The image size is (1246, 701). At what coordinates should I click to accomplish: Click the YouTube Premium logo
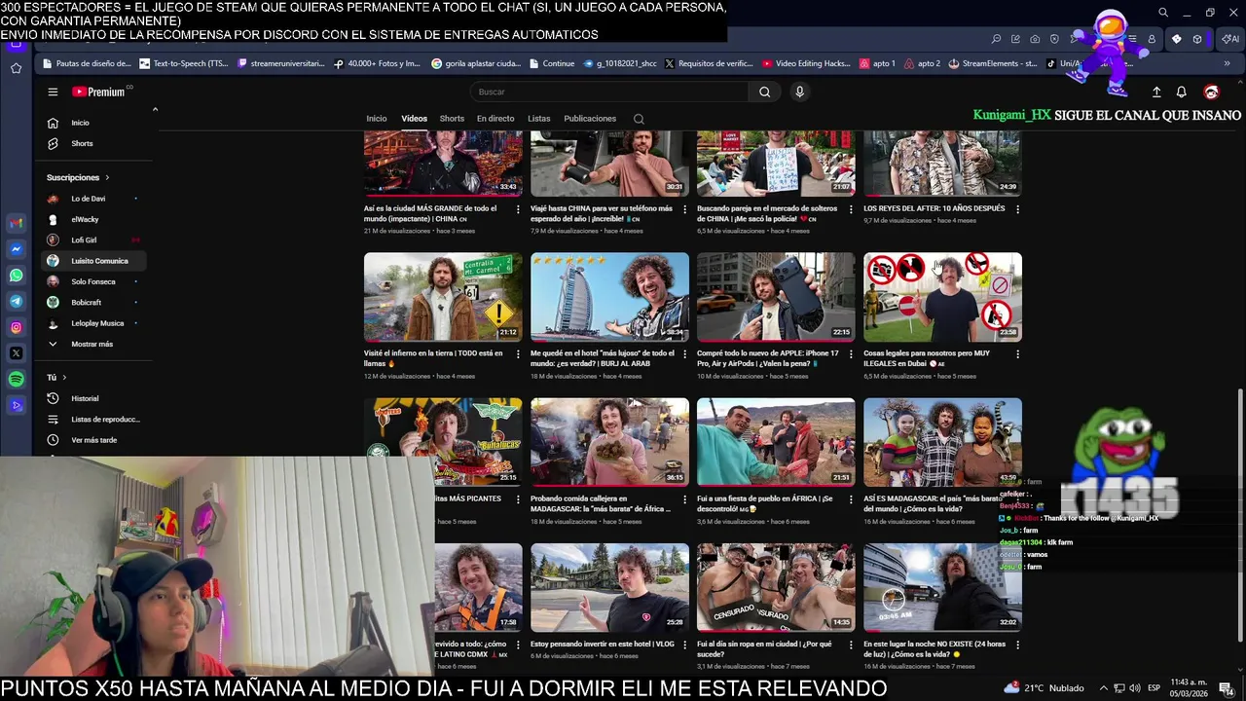point(98,92)
